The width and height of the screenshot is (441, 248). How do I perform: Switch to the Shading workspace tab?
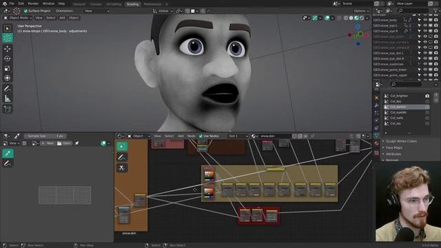point(132,4)
